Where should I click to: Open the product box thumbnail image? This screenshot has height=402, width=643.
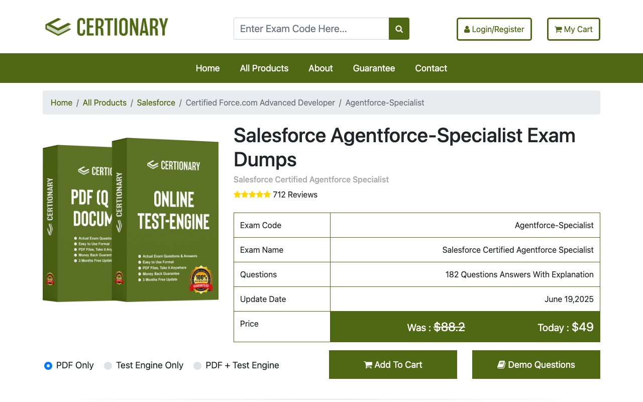coord(131,220)
